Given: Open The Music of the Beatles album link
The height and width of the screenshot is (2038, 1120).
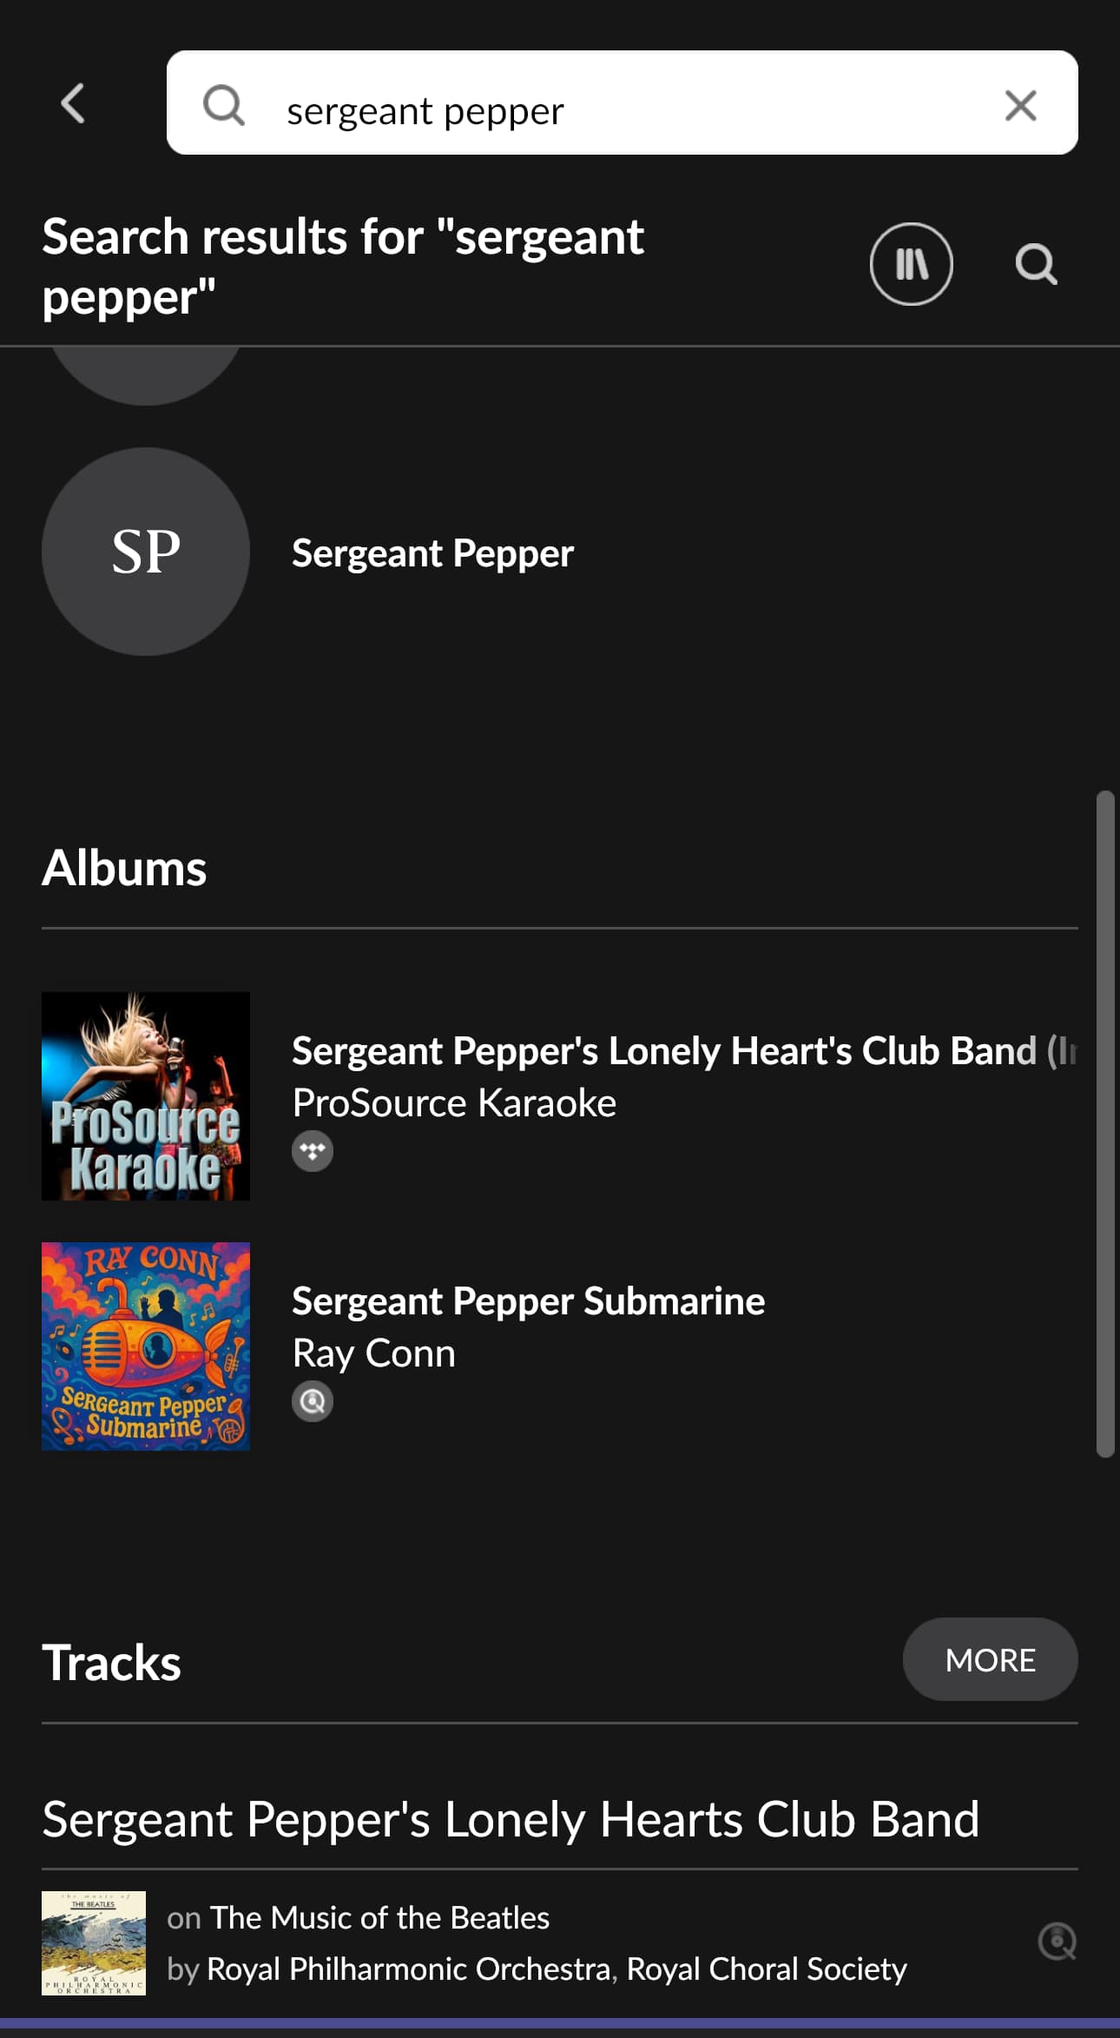Looking at the screenshot, I should (x=379, y=1917).
